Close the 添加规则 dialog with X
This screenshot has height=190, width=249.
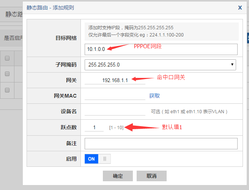coord(240,7)
